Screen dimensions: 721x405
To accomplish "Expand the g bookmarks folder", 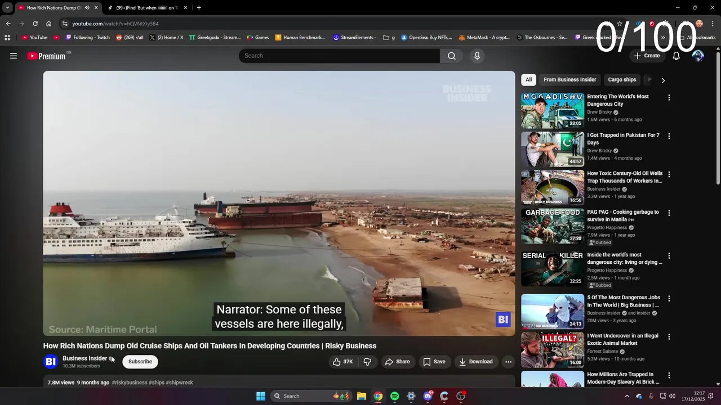I will click(389, 38).
